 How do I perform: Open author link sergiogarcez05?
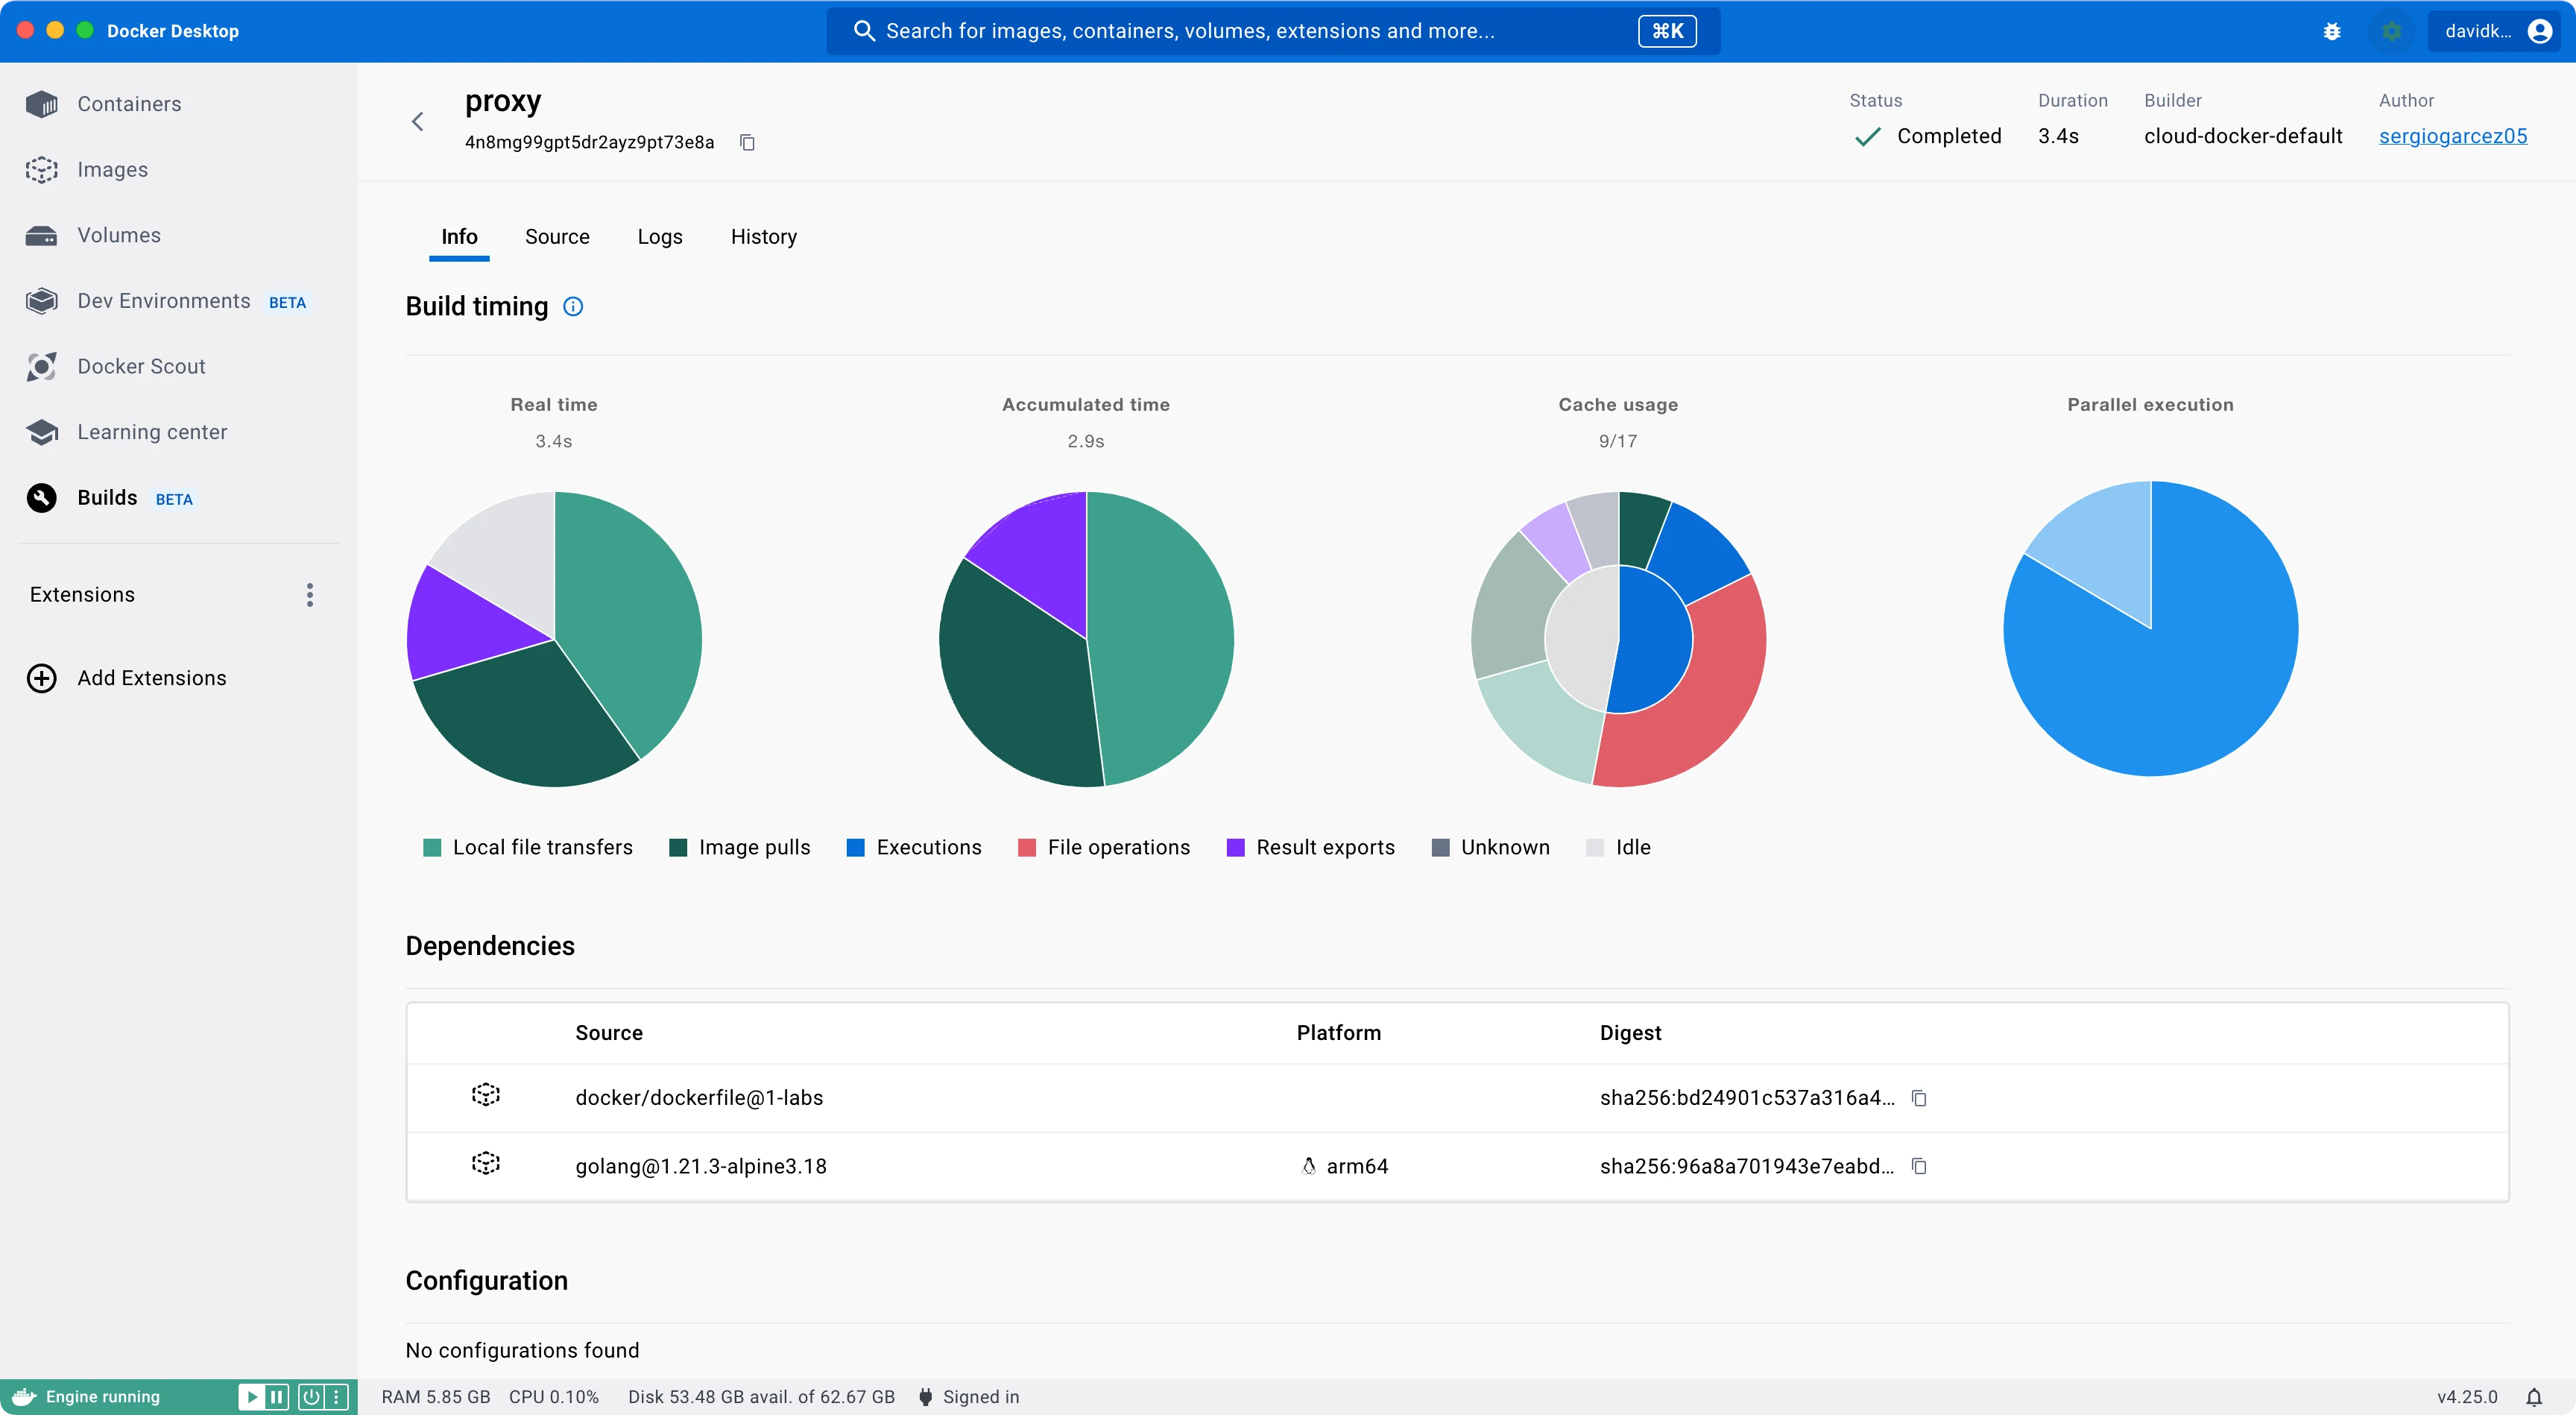[2452, 137]
